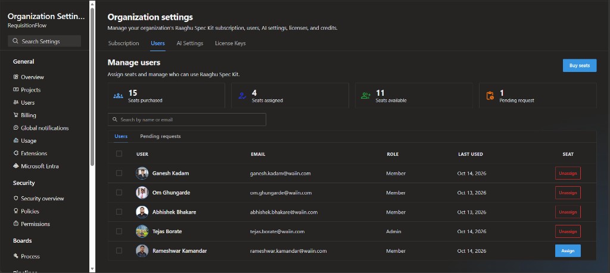This screenshot has width=610, height=273.
Task: Click the Seats assigned user-check icon
Action: (242, 96)
